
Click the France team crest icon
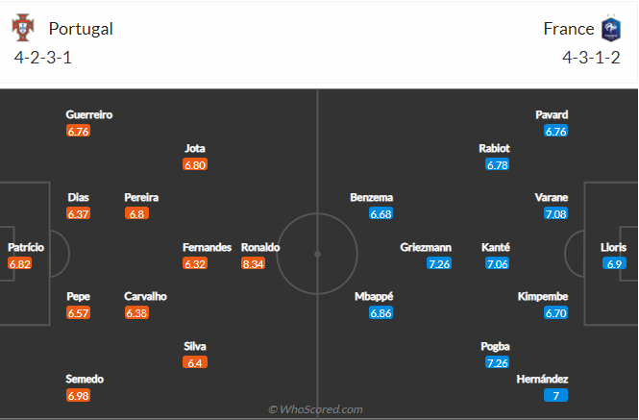click(612, 28)
